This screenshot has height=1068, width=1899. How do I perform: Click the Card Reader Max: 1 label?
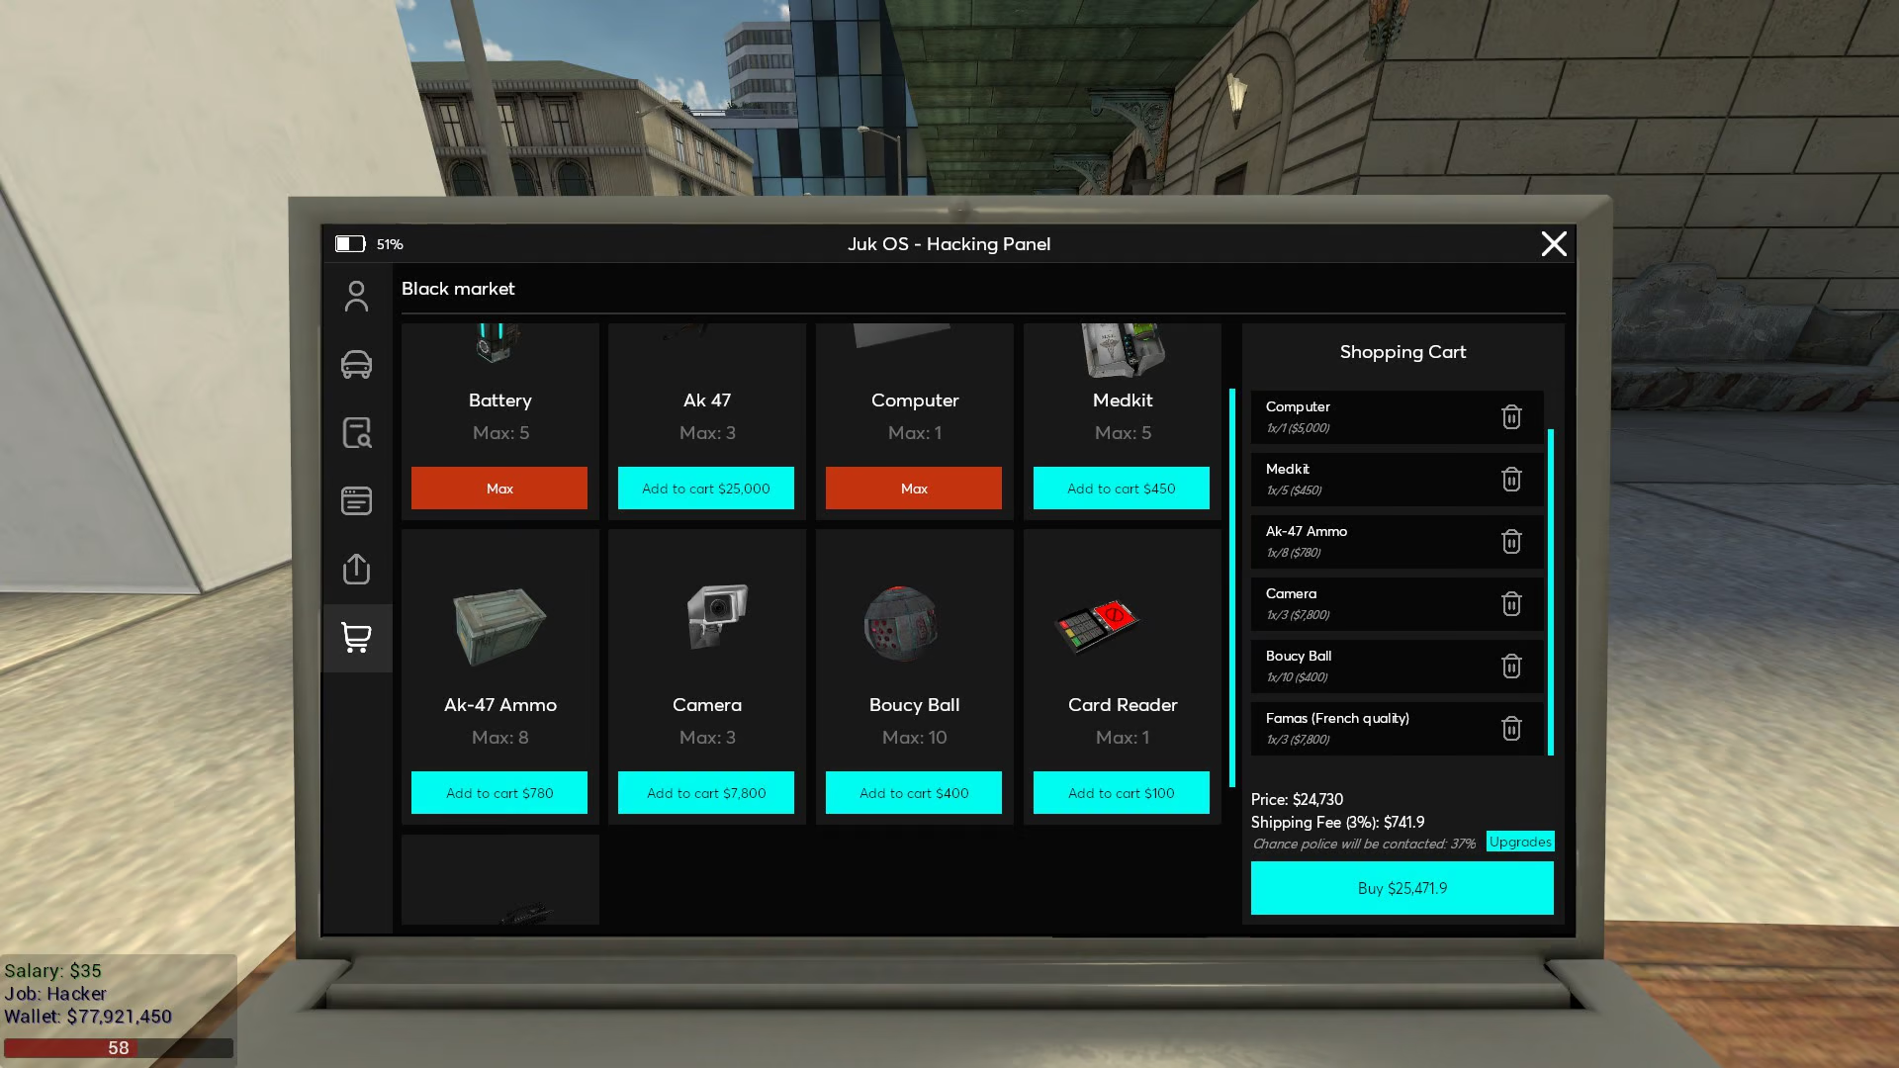[x=1123, y=738]
